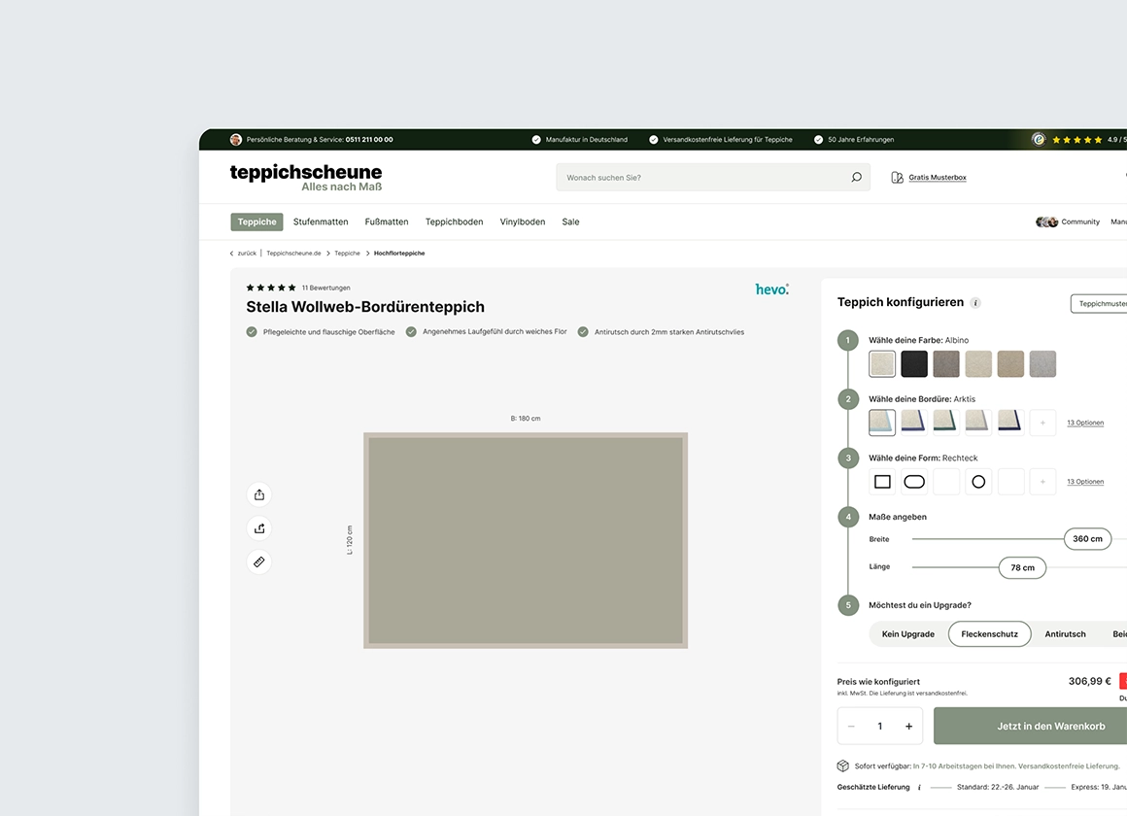Choose Kein Upgrade for the rug

907,633
